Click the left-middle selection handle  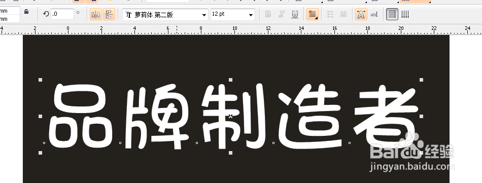pos(40,116)
